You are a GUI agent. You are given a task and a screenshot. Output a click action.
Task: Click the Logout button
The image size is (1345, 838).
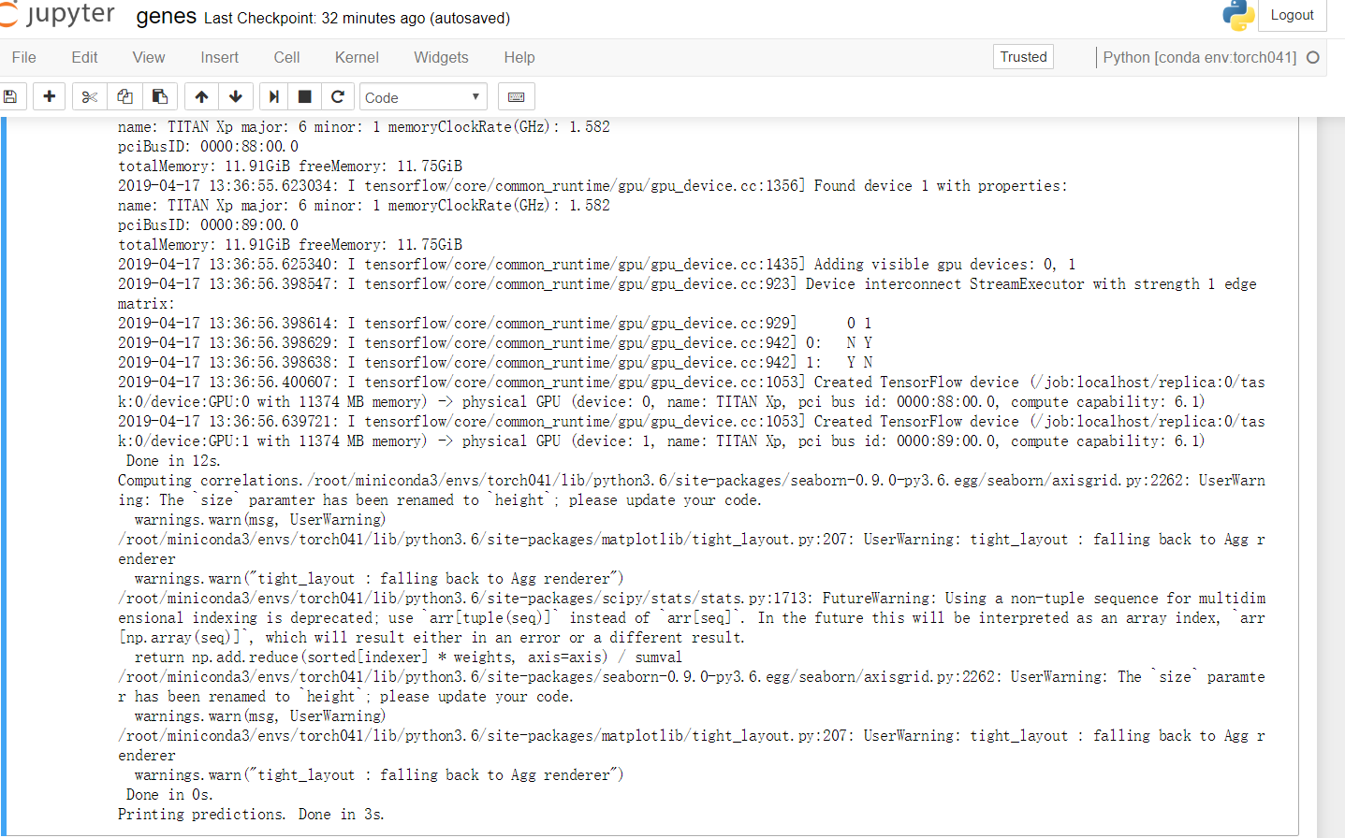tap(1293, 15)
